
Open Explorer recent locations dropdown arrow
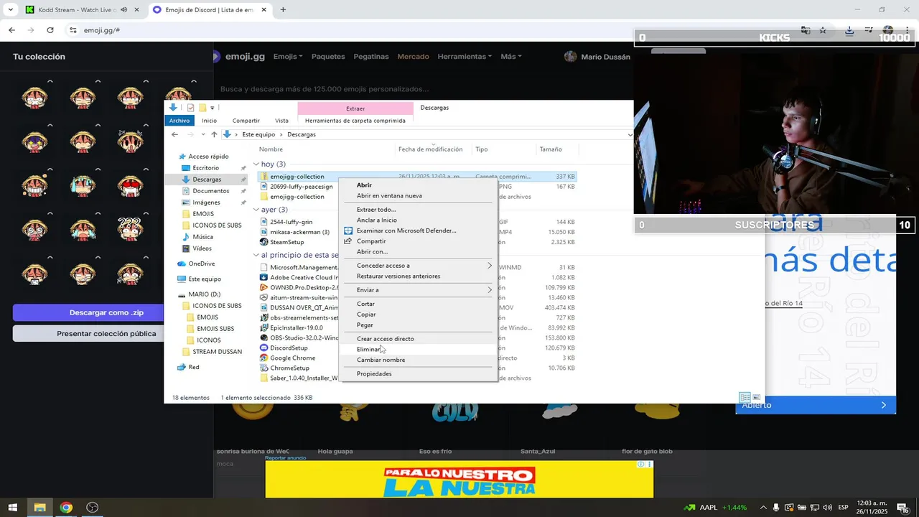(x=203, y=134)
